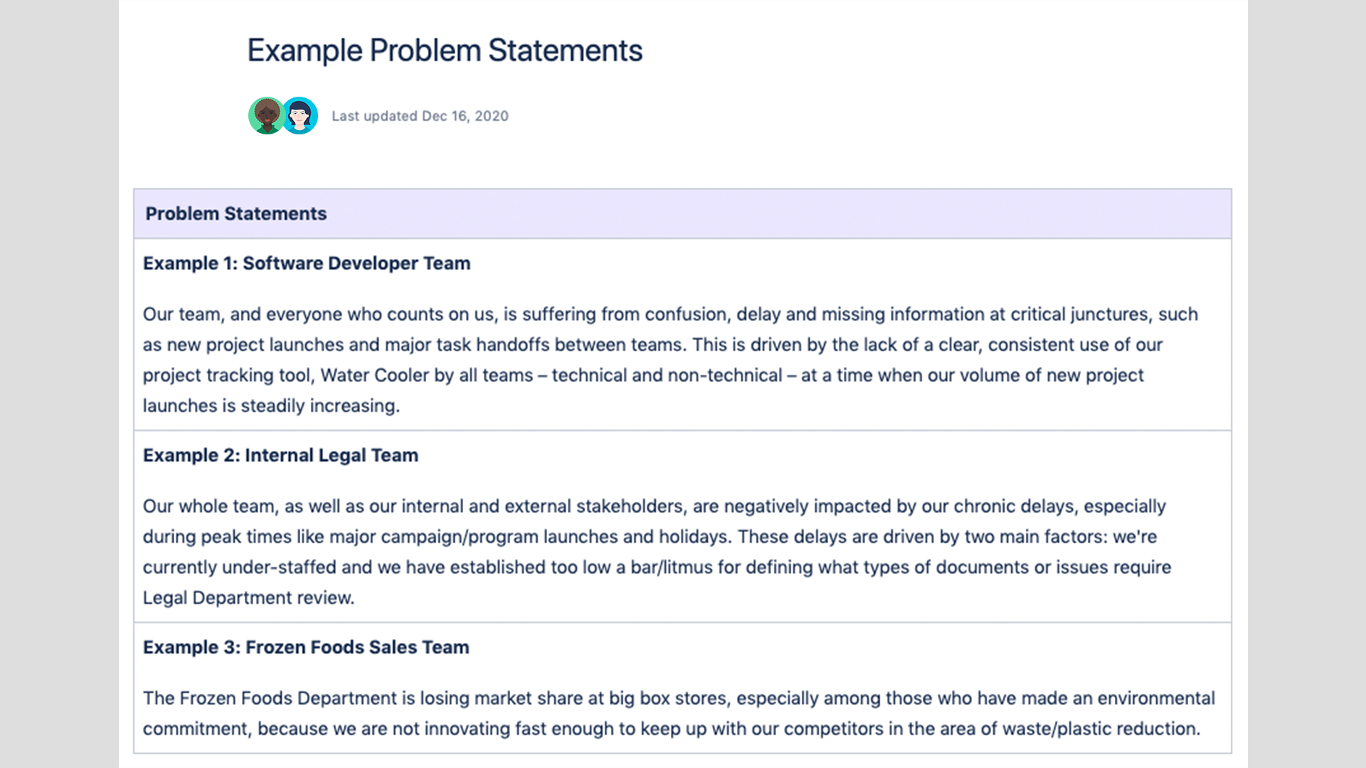Select the Problem Statements table header cell
1366x768 pixels.
tap(236, 213)
